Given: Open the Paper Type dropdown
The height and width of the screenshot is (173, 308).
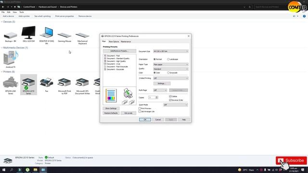Looking at the screenshot, I should 171,64.
